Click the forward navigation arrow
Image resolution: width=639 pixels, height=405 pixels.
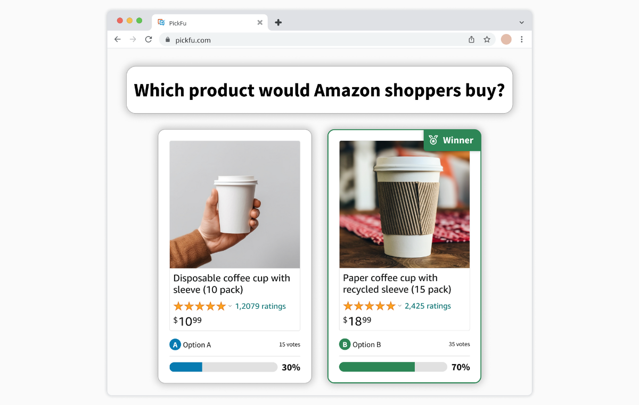pyautogui.click(x=133, y=39)
